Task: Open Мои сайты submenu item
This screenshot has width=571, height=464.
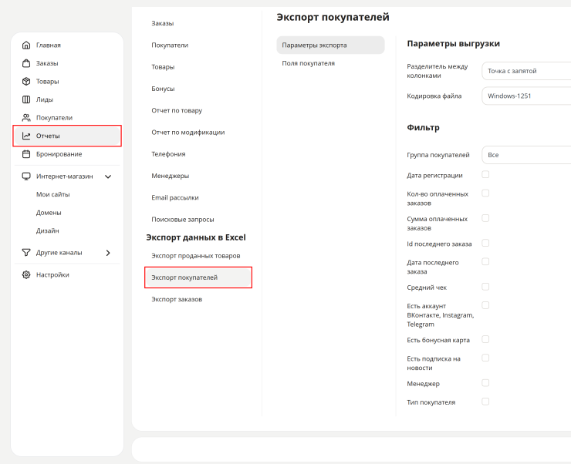Action: 52,194
